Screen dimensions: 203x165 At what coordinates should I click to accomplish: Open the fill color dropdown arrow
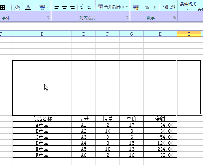pos(22,7)
